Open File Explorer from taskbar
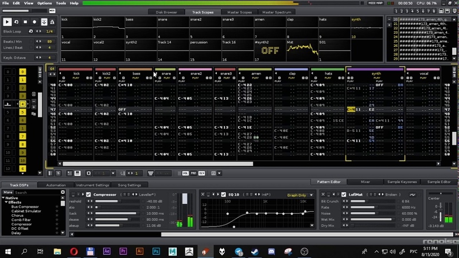This screenshot has width=459, height=258. click(x=57, y=252)
